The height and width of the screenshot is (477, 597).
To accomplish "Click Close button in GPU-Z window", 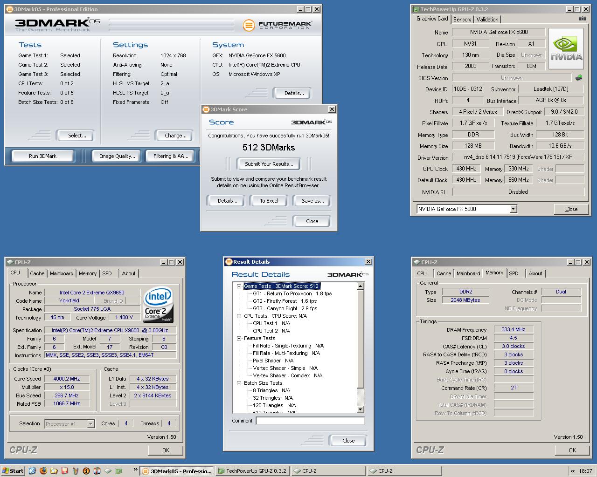I will coord(571,209).
